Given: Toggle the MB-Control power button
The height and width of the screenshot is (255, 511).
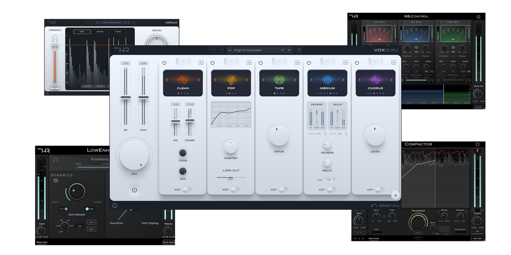Looking at the screenshot, I should [x=478, y=16].
